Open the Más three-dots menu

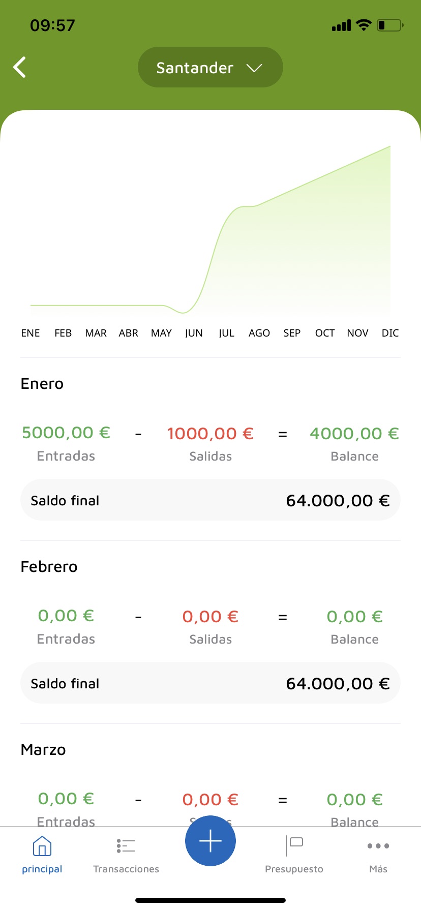[378, 854]
